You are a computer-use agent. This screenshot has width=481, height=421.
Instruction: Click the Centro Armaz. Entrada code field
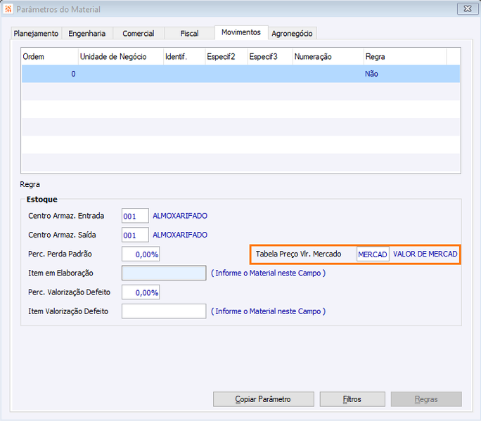[135, 216]
